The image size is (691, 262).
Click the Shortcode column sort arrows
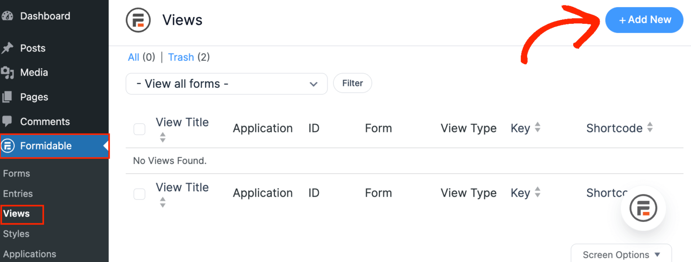pyautogui.click(x=650, y=128)
